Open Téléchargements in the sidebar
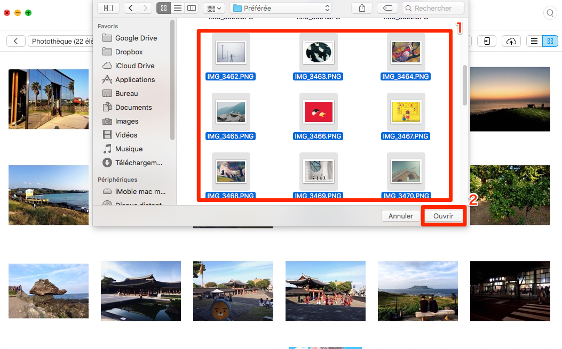The width and height of the screenshot is (562, 349). point(138,163)
